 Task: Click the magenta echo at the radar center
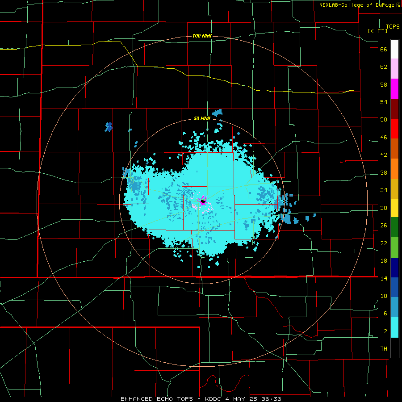(x=204, y=200)
